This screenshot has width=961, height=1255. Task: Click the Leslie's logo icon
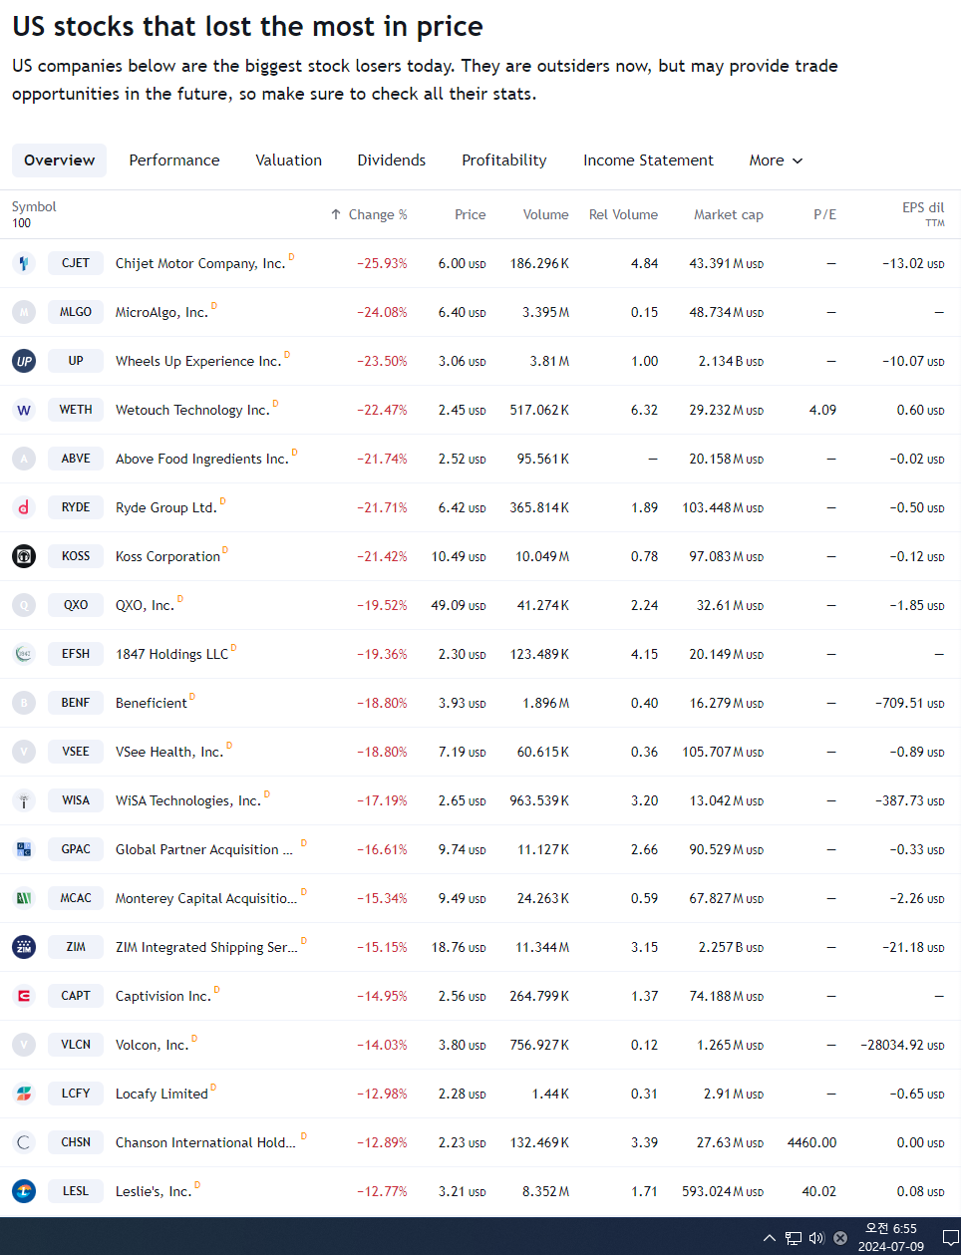pos(24,1191)
